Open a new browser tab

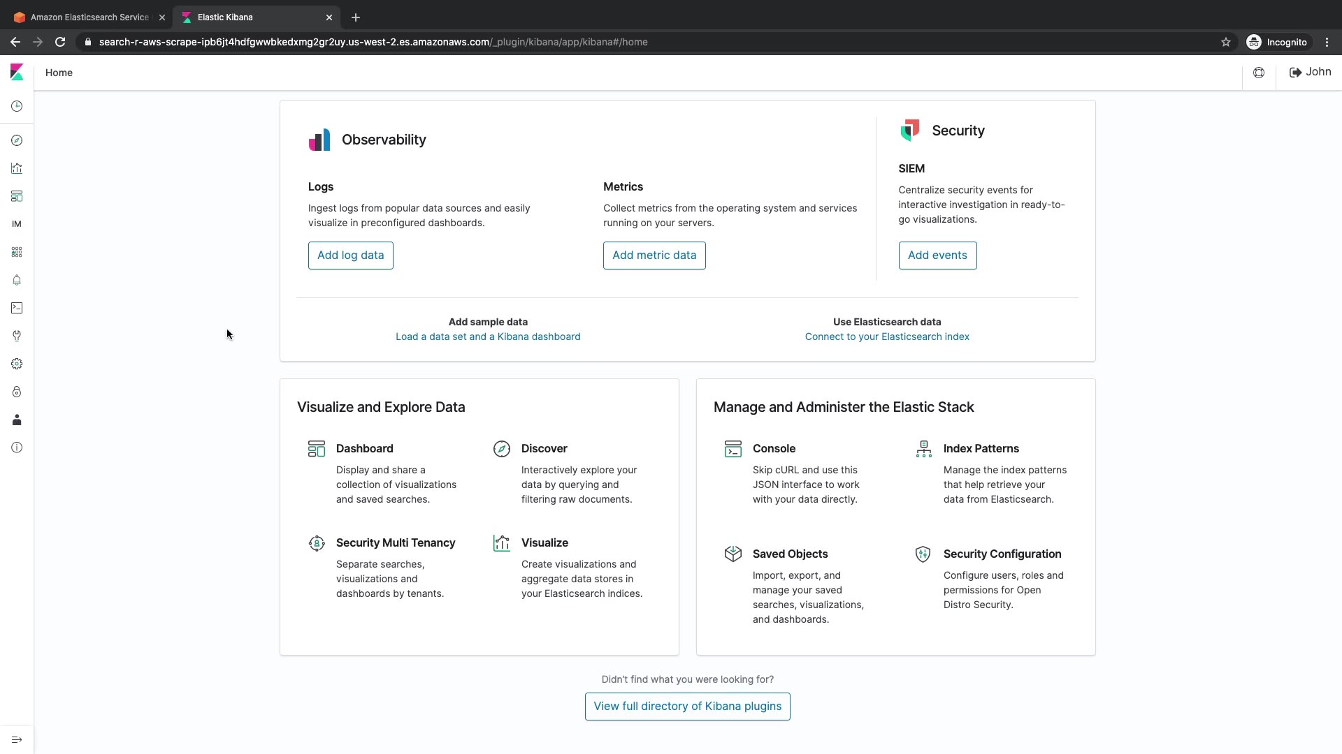[x=356, y=17]
